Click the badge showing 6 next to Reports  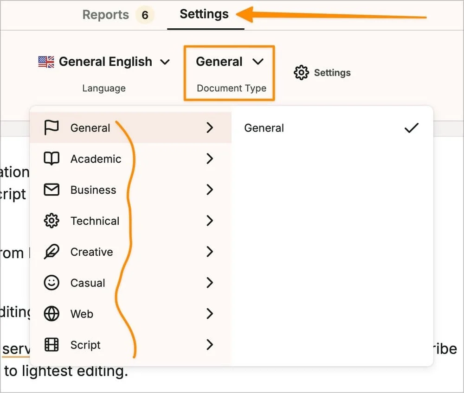145,15
